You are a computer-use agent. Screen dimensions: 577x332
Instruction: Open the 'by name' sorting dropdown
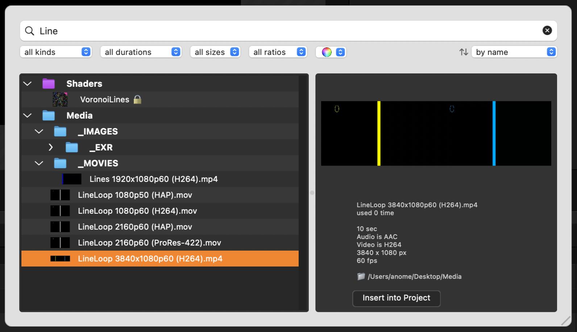point(514,52)
